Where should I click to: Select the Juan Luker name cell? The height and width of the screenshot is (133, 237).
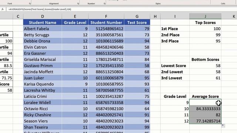[43, 78]
